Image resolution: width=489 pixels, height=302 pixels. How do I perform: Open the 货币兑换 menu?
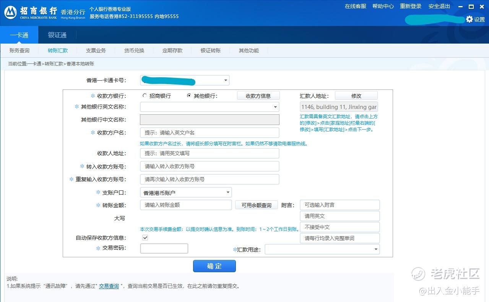[x=134, y=50]
